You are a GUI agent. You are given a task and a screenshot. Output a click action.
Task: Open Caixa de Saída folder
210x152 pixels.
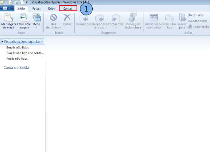pyautogui.click(x=16, y=67)
